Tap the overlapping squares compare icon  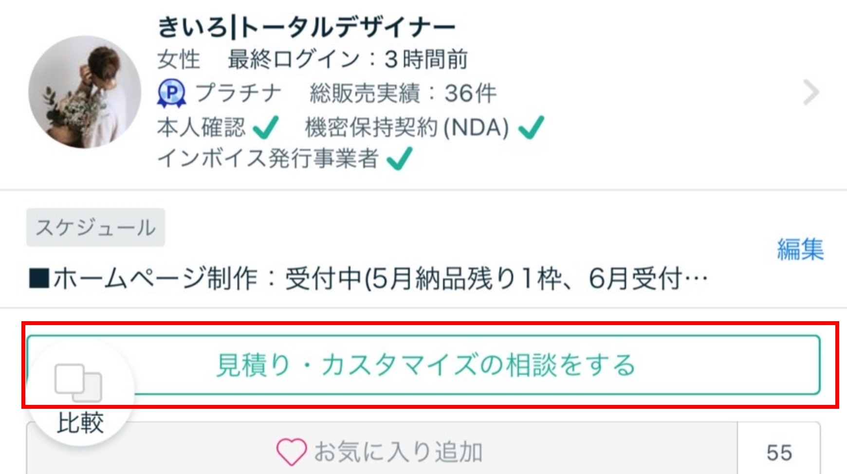[78, 383]
